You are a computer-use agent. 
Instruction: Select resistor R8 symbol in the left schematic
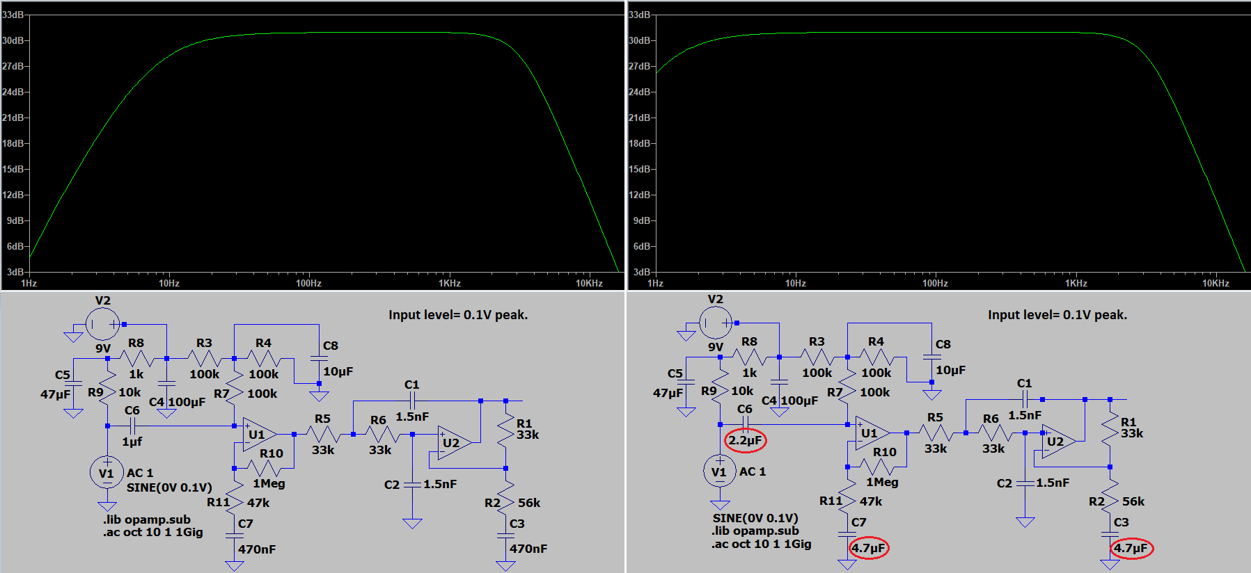tap(136, 359)
